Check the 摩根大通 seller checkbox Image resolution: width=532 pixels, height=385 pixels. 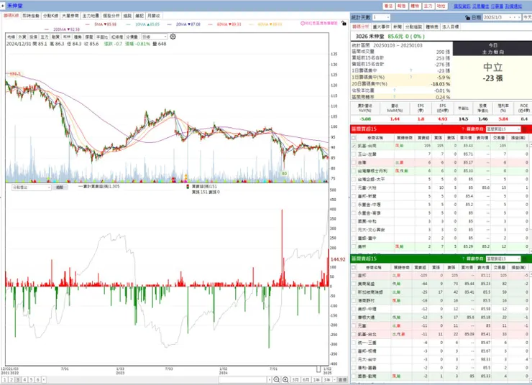coord(354,317)
